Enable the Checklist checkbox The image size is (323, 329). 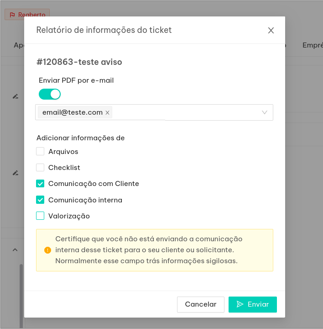coord(40,167)
